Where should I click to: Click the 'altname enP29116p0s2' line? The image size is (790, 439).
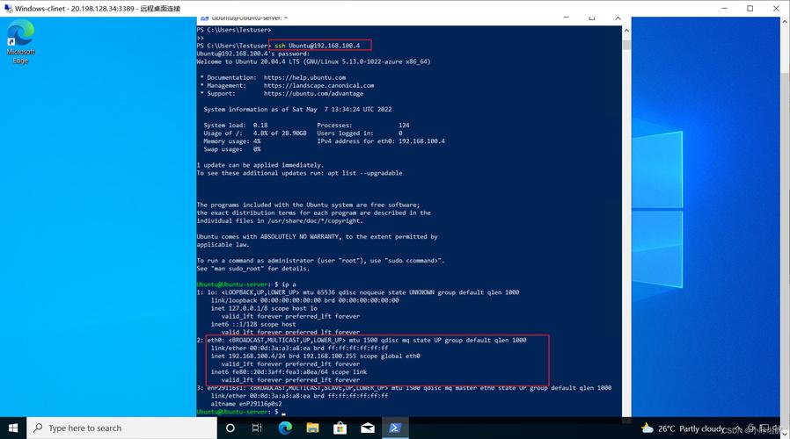click(246, 404)
